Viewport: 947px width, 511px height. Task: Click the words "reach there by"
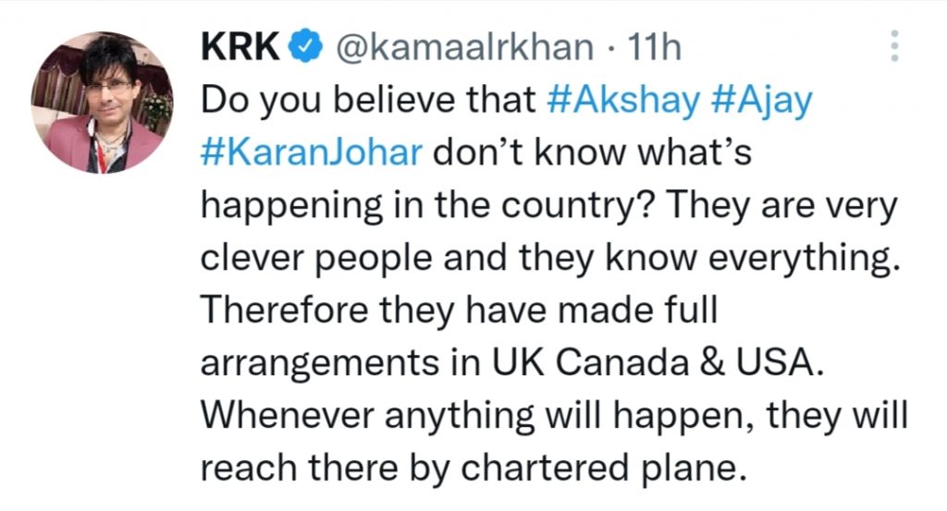pyautogui.click(x=326, y=468)
